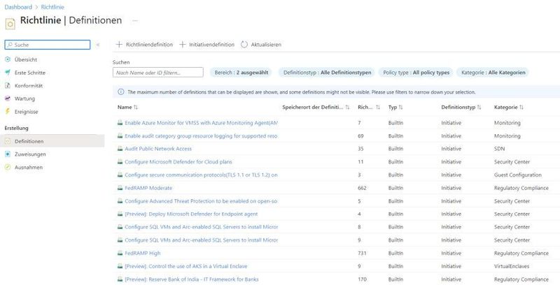Click the plus icon for Richtliniendefinition
The height and width of the screenshot is (285, 560).
point(119,45)
